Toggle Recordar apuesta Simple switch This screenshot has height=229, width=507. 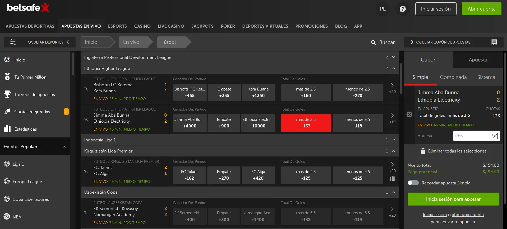413,183
